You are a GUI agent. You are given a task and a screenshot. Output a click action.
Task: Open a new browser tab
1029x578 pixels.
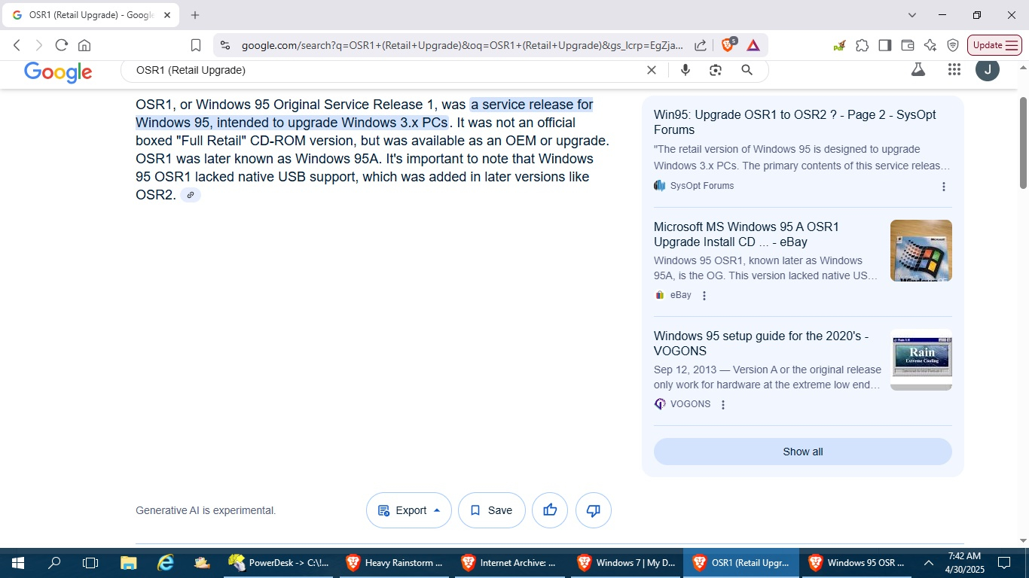[x=195, y=15]
